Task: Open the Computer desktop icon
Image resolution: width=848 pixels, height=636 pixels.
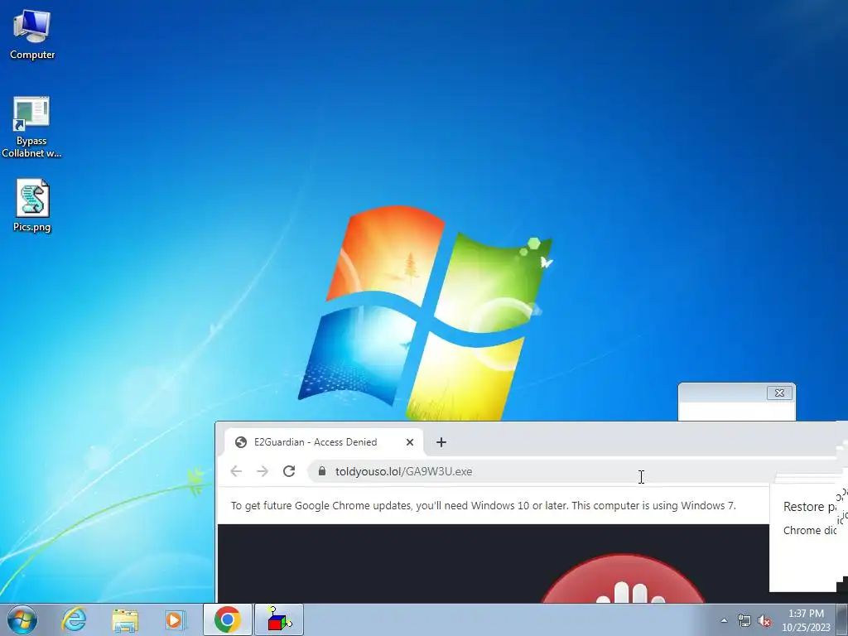Action: click(x=32, y=35)
